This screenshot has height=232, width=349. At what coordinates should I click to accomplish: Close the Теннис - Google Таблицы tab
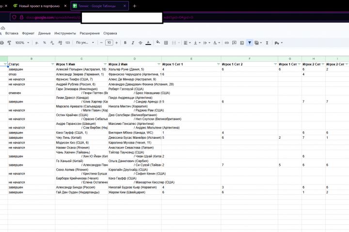125,6
